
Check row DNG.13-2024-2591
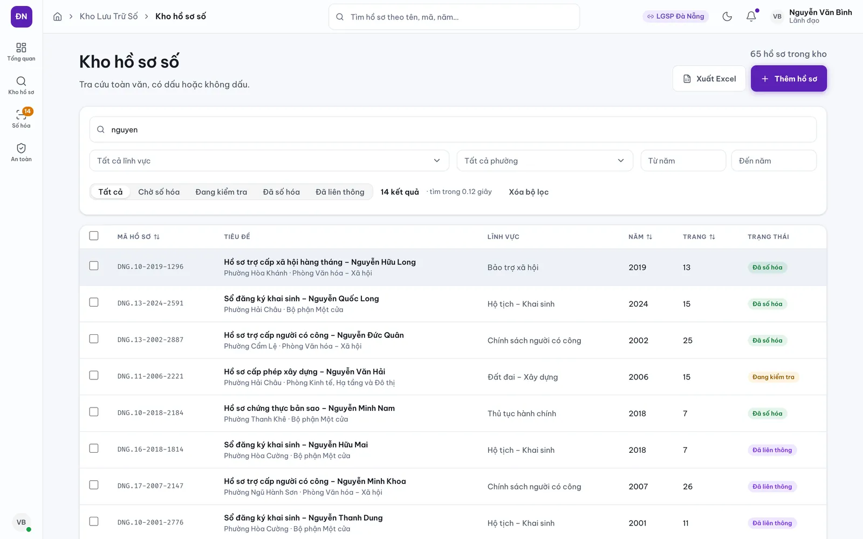(x=94, y=303)
